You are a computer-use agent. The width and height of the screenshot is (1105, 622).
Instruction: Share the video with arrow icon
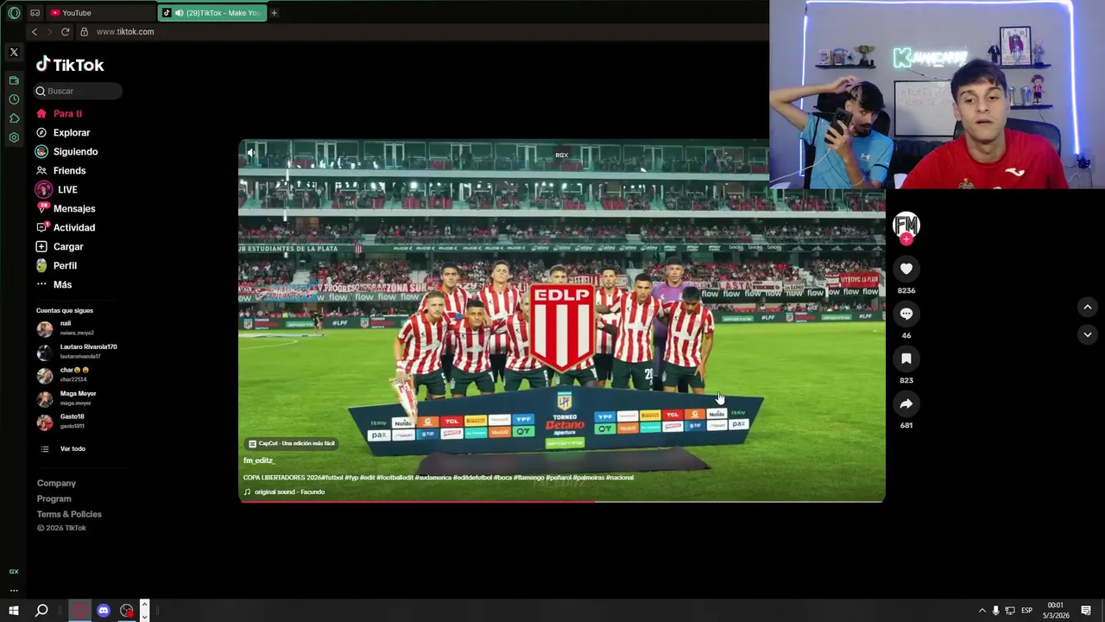[906, 403]
